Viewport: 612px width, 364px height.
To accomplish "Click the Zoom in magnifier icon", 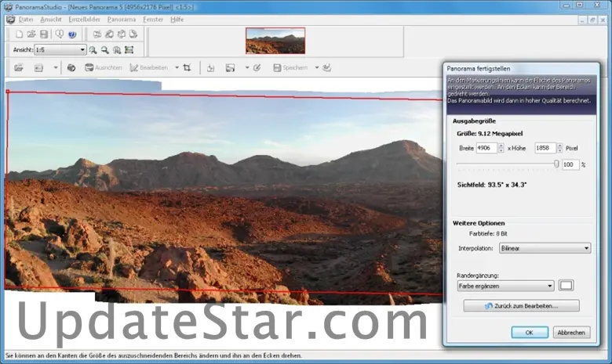I will coord(93,50).
